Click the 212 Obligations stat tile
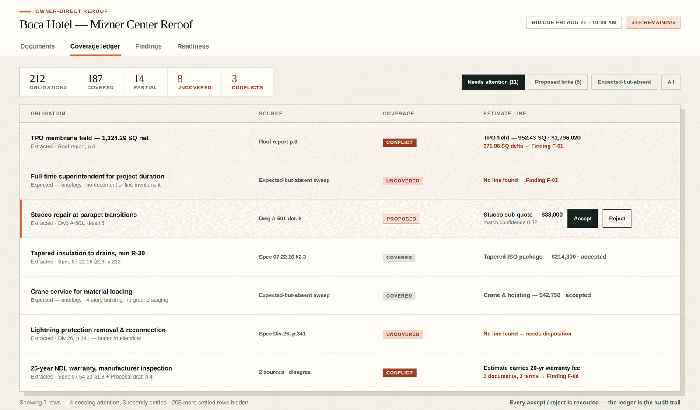 pyautogui.click(x=49, y=82)
